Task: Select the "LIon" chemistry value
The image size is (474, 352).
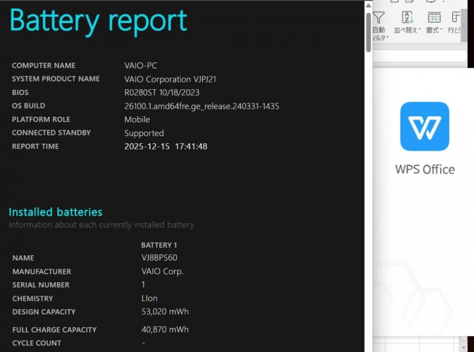Action: point(149,298)
